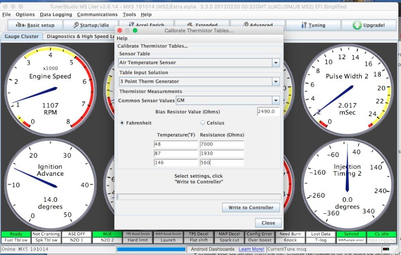Open the Options menu
Viewport: 401px width, 255px height.
click(25, 15)
